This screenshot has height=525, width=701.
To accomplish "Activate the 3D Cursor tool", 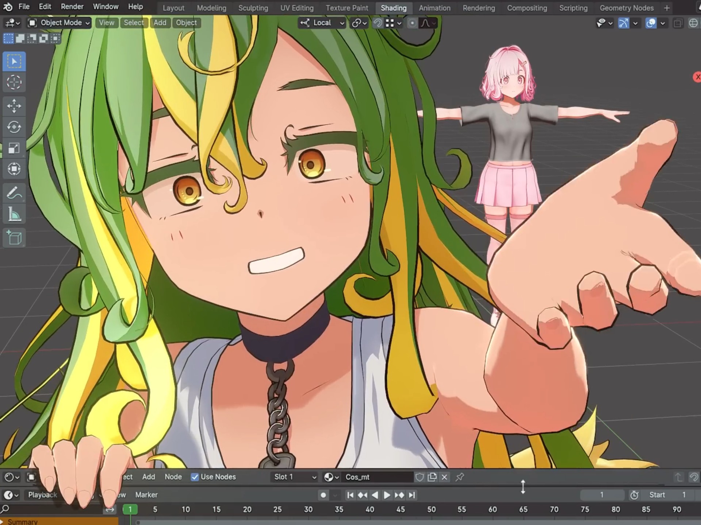I will click(x=14, y=82).
